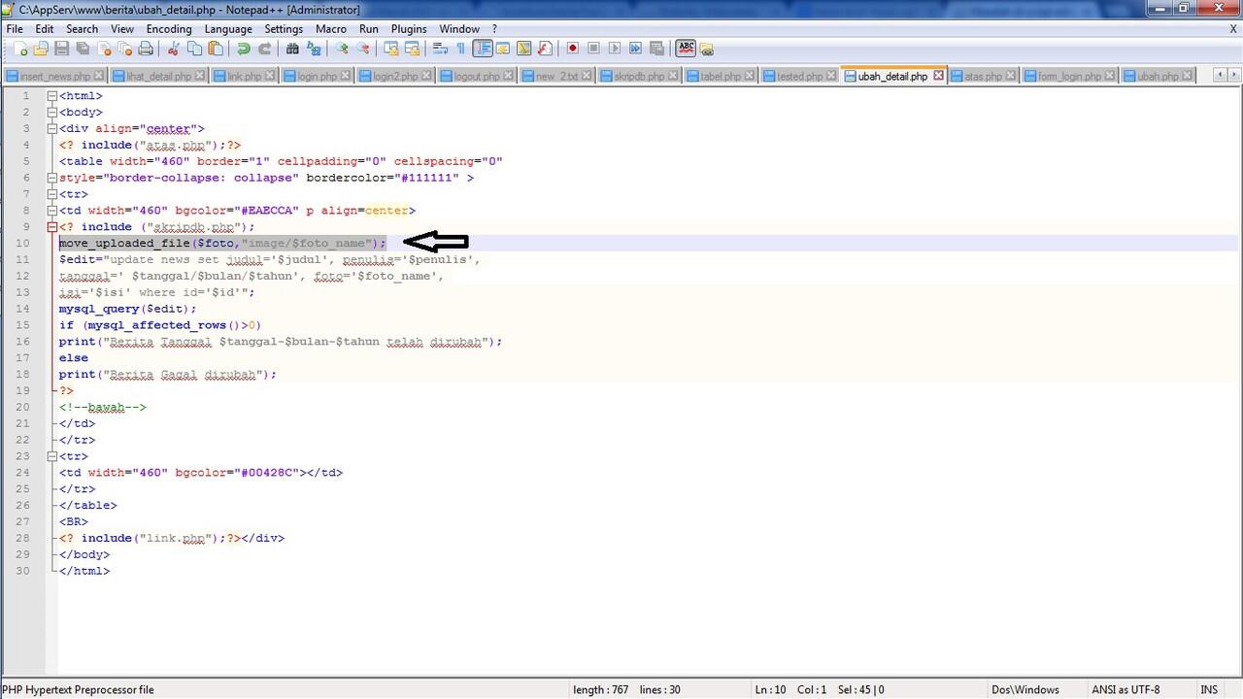Image resolution: width=1243 pixels, height=699 pixels.
Task: Toggle synchronized horizontal scrolling
Action: 412,49
